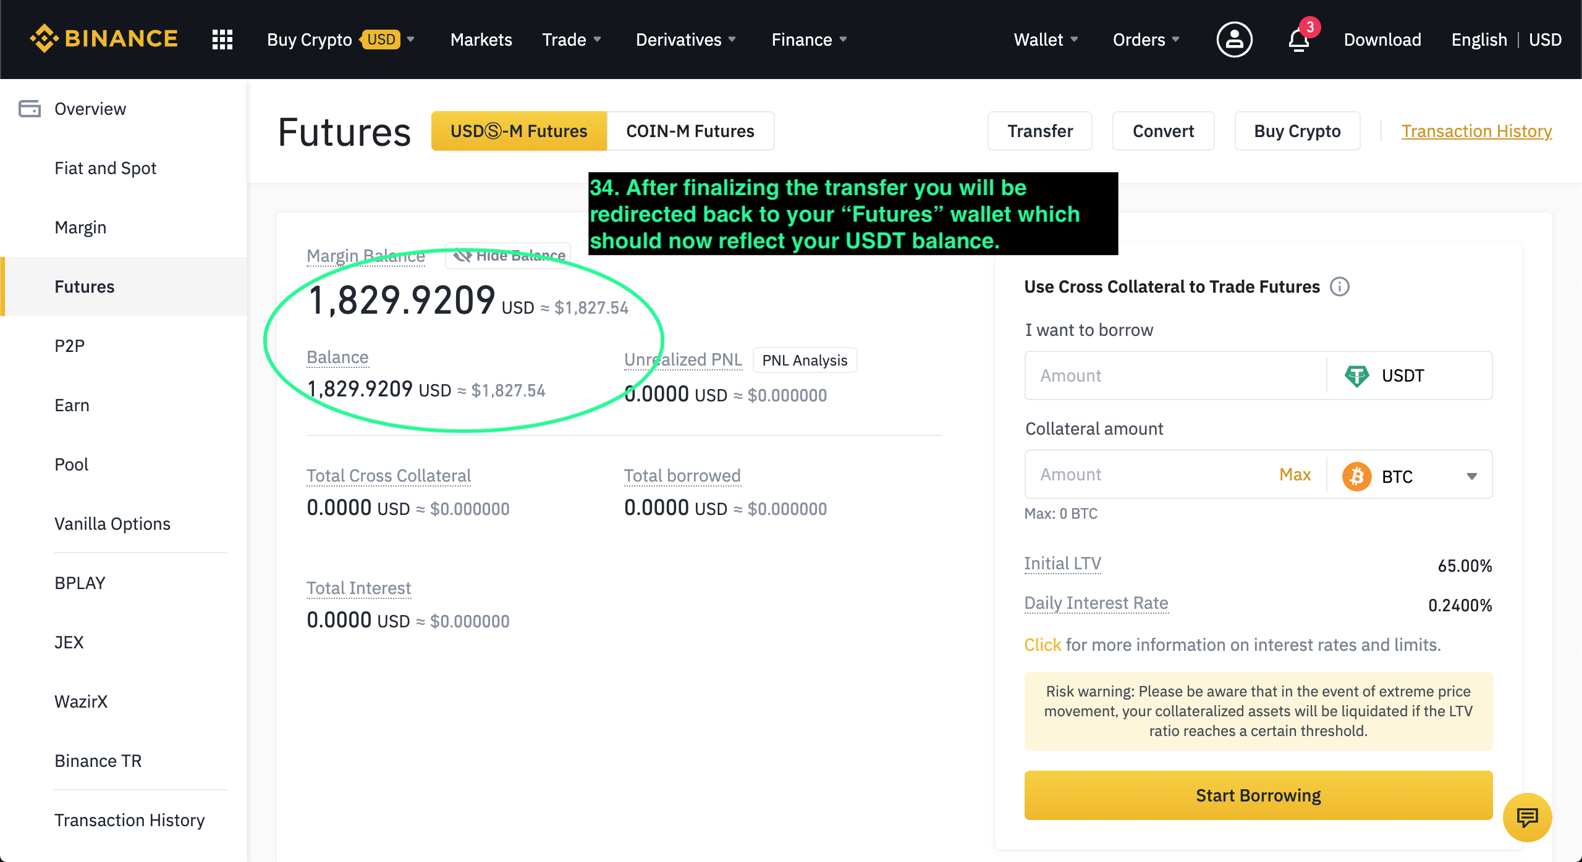
Task: Click Download in top navigation
Action: [x=1382, y=40]
